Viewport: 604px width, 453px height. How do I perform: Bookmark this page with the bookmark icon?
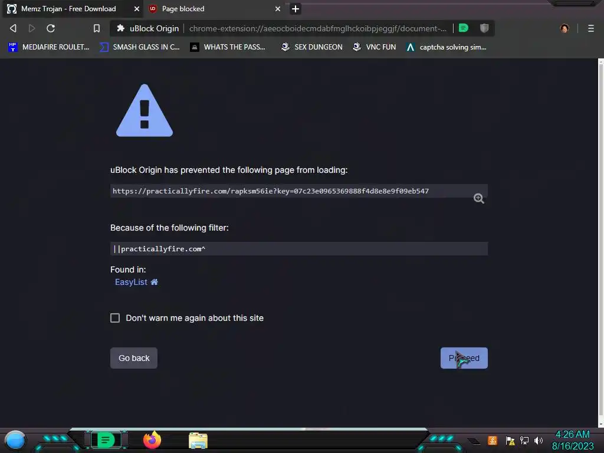pos(97,28)
